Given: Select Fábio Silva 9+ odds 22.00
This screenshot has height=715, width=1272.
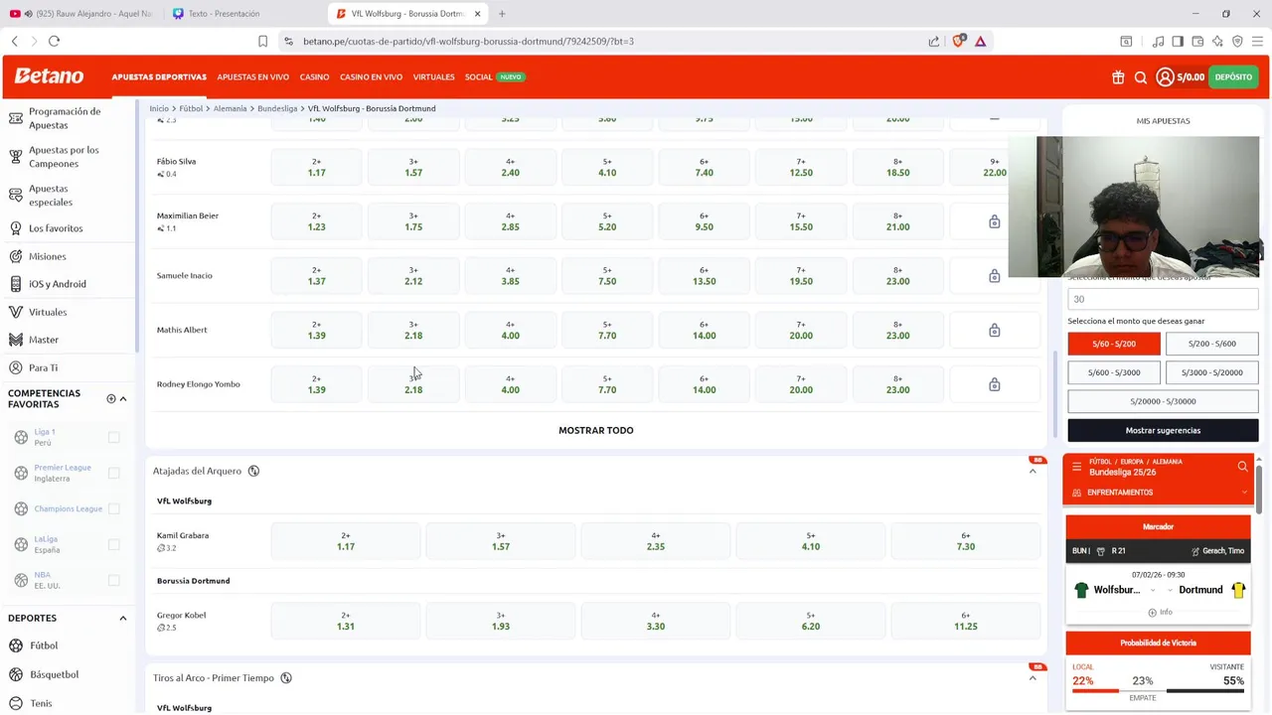Looking at the screenshot, I should tap(994, 167).
